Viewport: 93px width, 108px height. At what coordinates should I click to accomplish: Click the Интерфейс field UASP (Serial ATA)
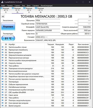click(x=48, y=27)
